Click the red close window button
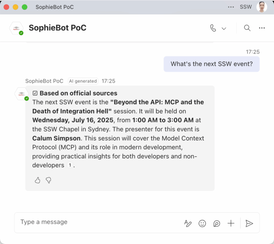274x244 pixels. point(6,7)
